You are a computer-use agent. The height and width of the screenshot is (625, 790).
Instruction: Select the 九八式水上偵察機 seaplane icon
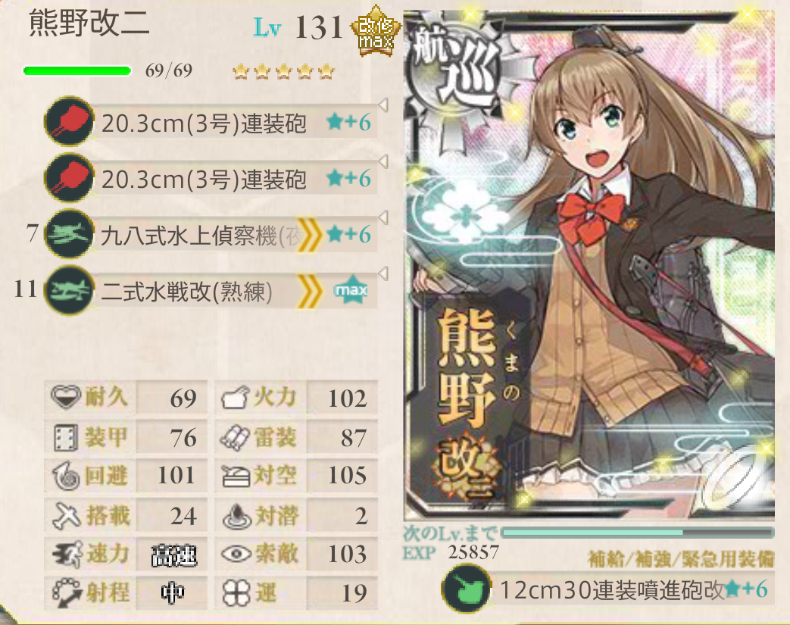pyautogui.click(x=69, y=234)
